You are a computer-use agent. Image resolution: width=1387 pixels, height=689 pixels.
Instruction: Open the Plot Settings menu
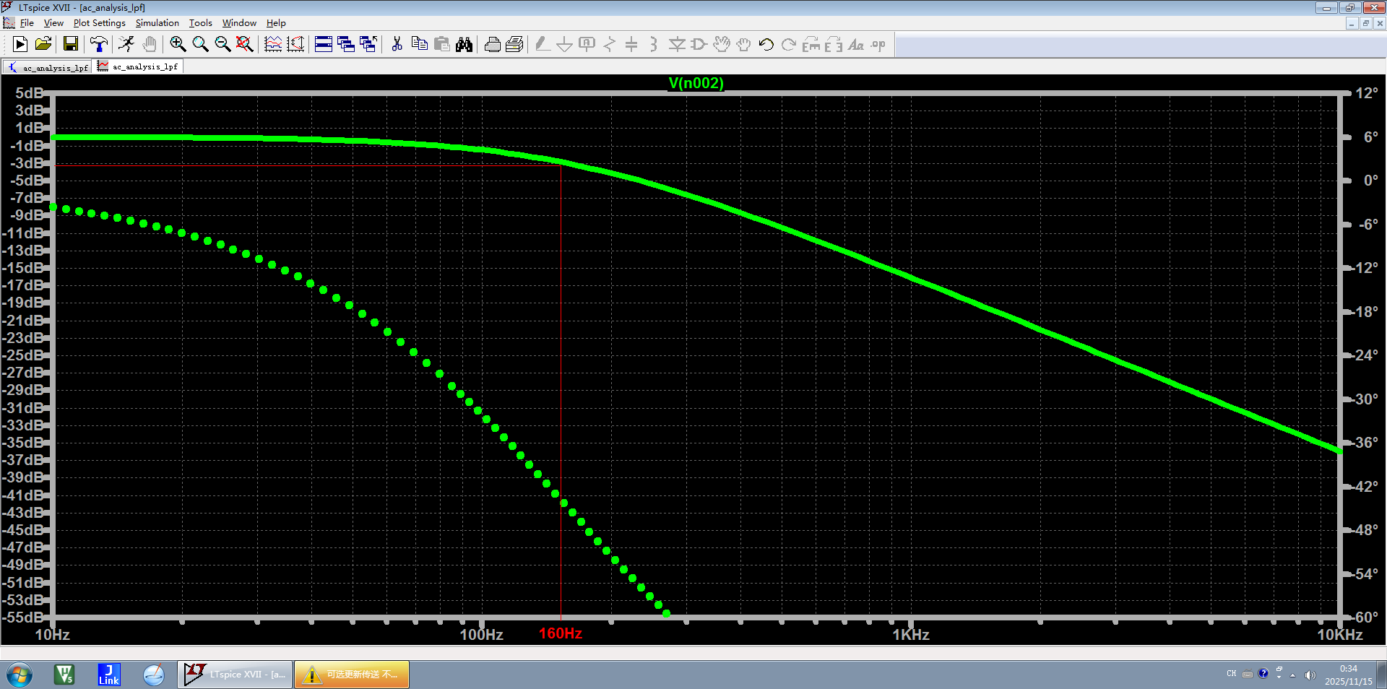(99, 23)
